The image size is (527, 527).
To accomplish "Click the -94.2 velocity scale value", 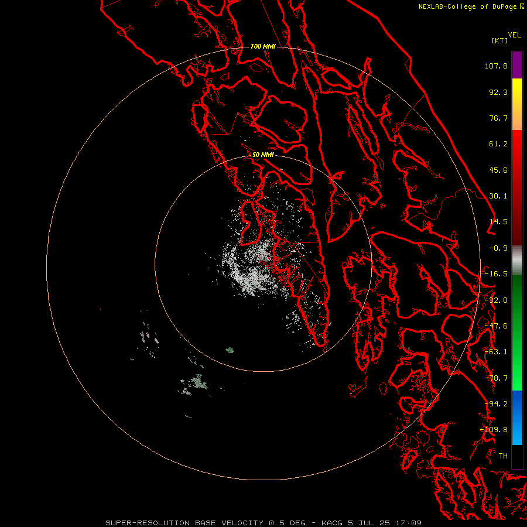I will pyautogui.click(x=496, y=404).
